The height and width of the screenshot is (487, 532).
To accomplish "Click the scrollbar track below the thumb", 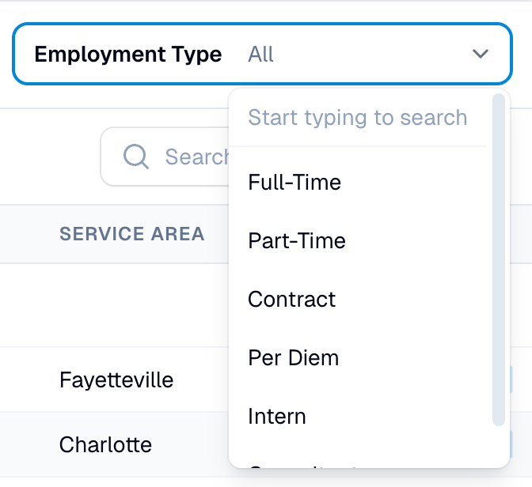I will [499, 446].
